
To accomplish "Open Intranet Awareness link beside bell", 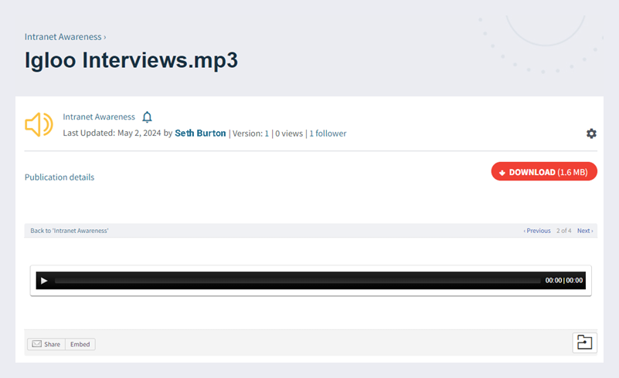I will (x=99, y=117).
